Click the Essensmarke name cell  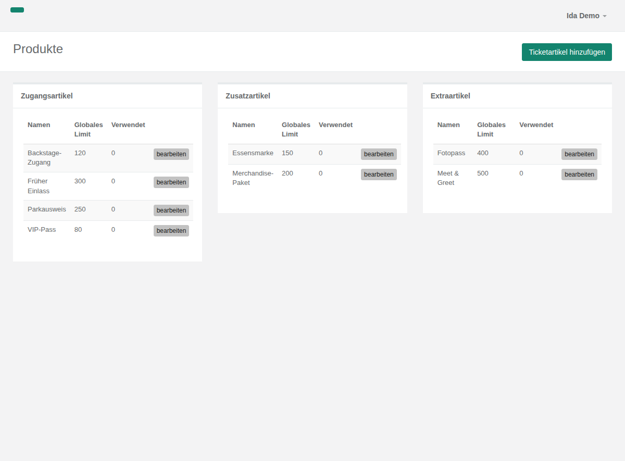point(253,154)
